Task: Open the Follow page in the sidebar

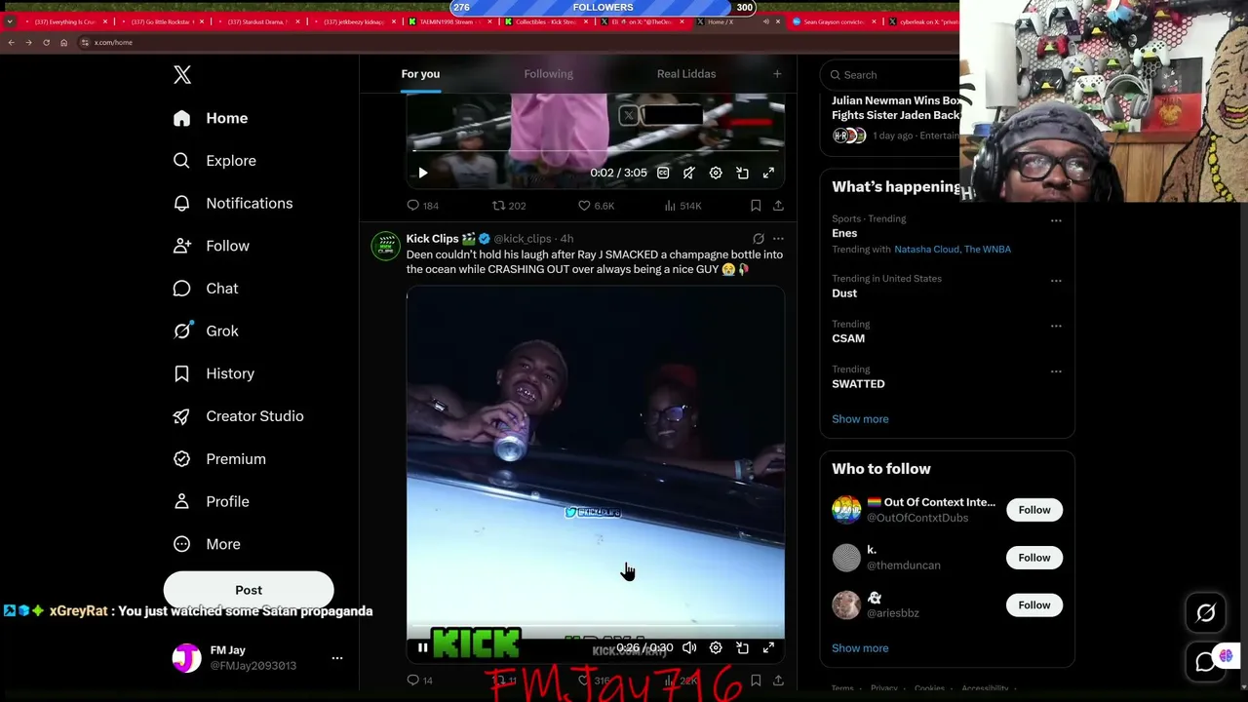Action: 211,246
